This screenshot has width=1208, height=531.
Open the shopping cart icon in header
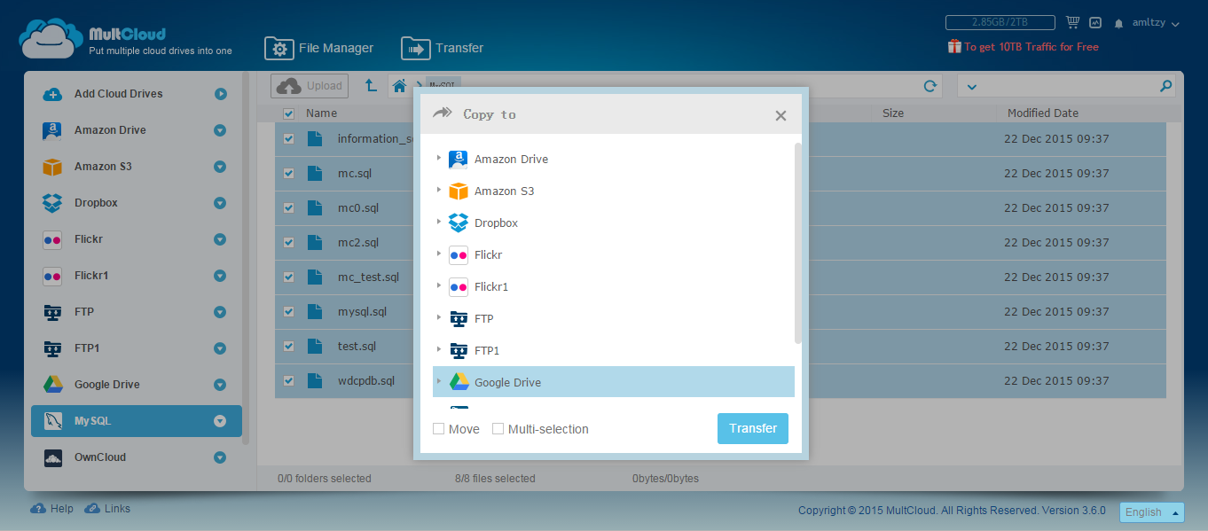point(1072,22)
